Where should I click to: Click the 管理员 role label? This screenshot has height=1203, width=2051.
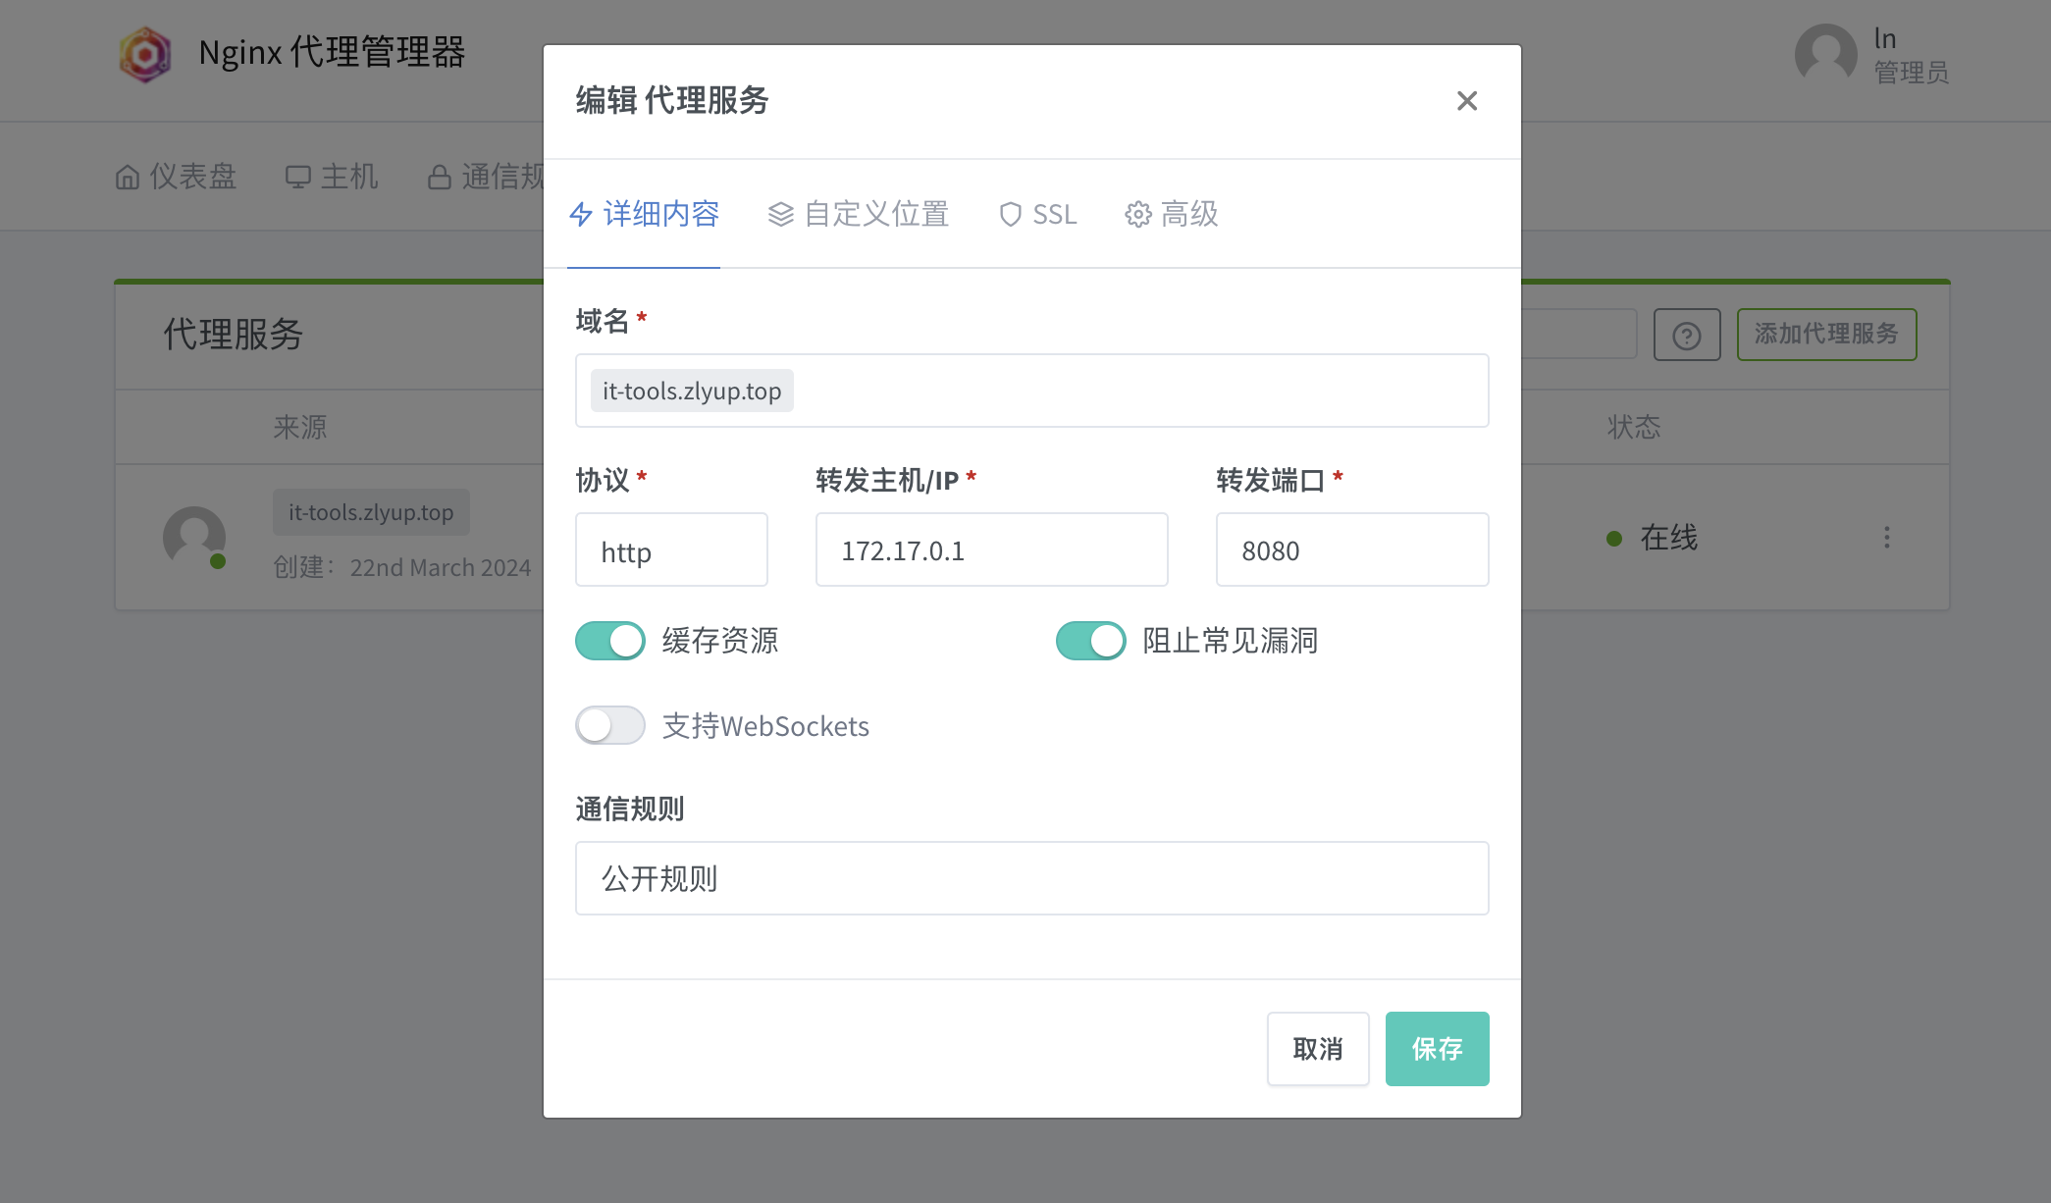point(1911,73)
